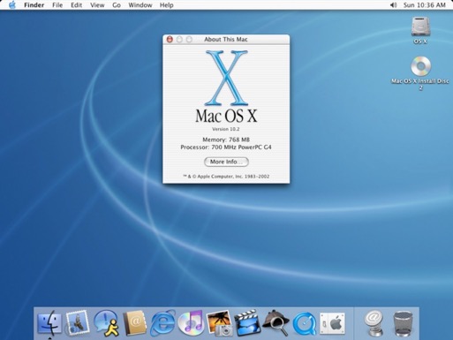Open Address Book in the Dock
This screenshot has height=340, width=453.
[x=134, y=323]
